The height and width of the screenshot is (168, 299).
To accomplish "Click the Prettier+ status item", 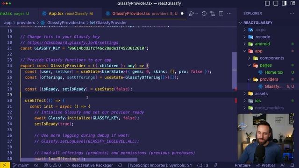I will tap(242, 165).
